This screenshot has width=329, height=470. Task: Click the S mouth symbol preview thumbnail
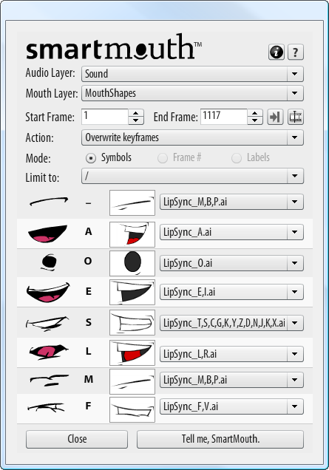point(132,322)
